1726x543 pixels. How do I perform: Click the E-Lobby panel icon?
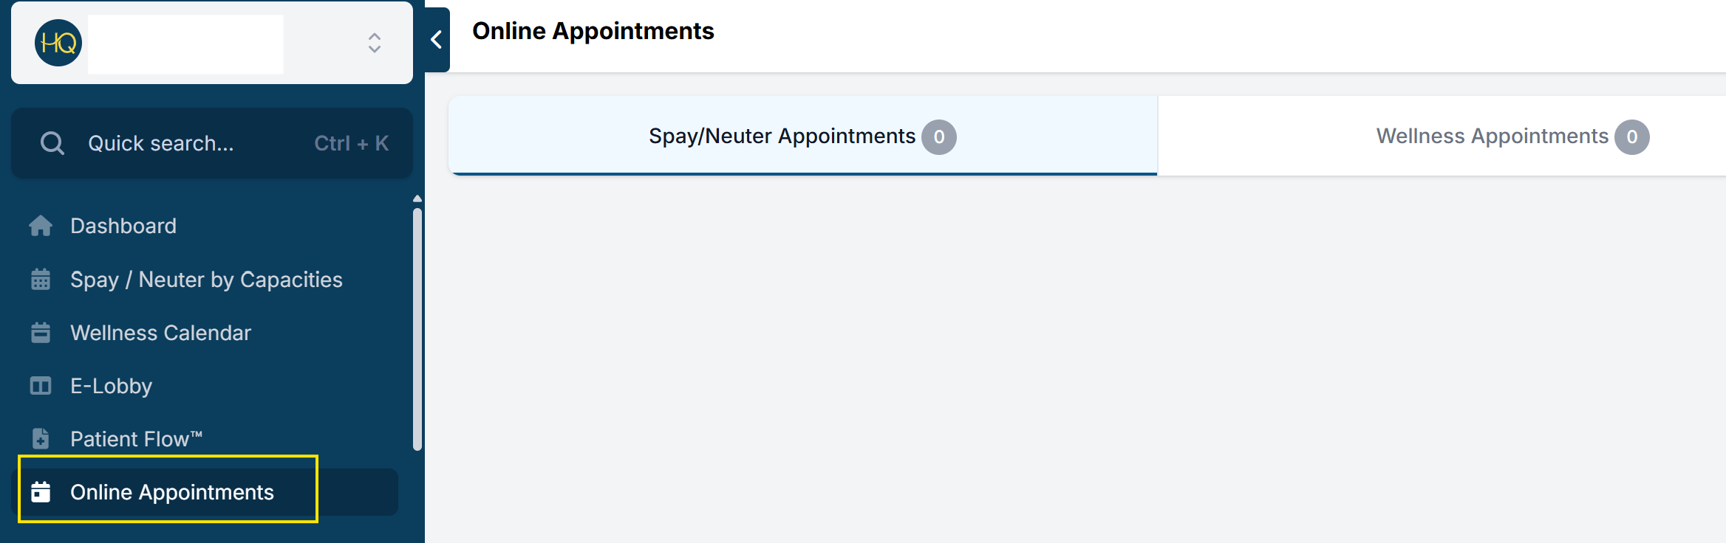coord(41,386)
